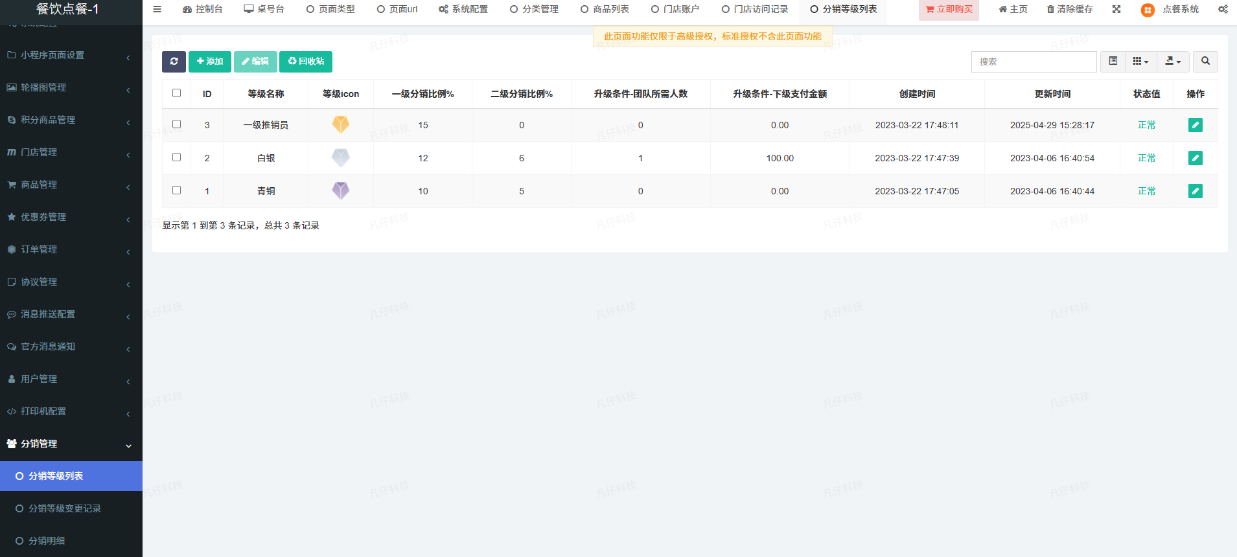The width and height of the screenshot is (1237, 557).
Task: Click the search magnifier icon button
Action: point(1205,62)
